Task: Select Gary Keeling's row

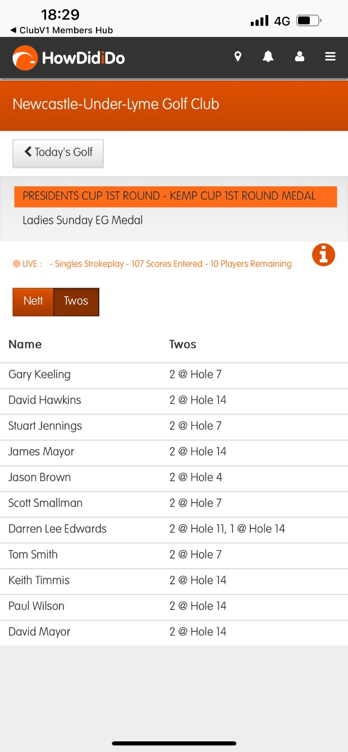Action: pos(39,374)
